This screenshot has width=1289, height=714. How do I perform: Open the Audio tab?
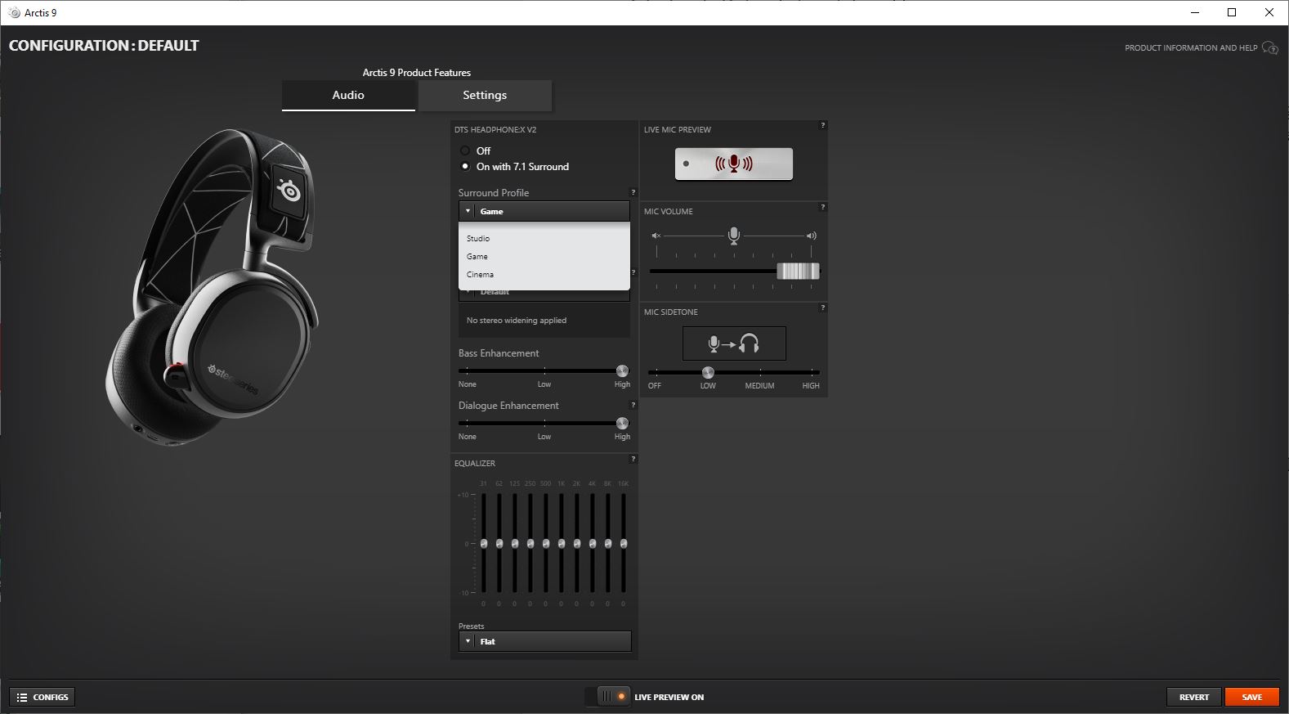(x=348, y=95)
